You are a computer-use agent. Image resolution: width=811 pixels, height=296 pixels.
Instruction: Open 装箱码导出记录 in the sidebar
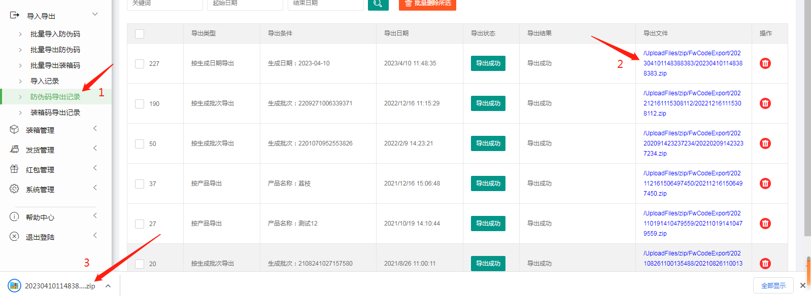pos(55,113)
